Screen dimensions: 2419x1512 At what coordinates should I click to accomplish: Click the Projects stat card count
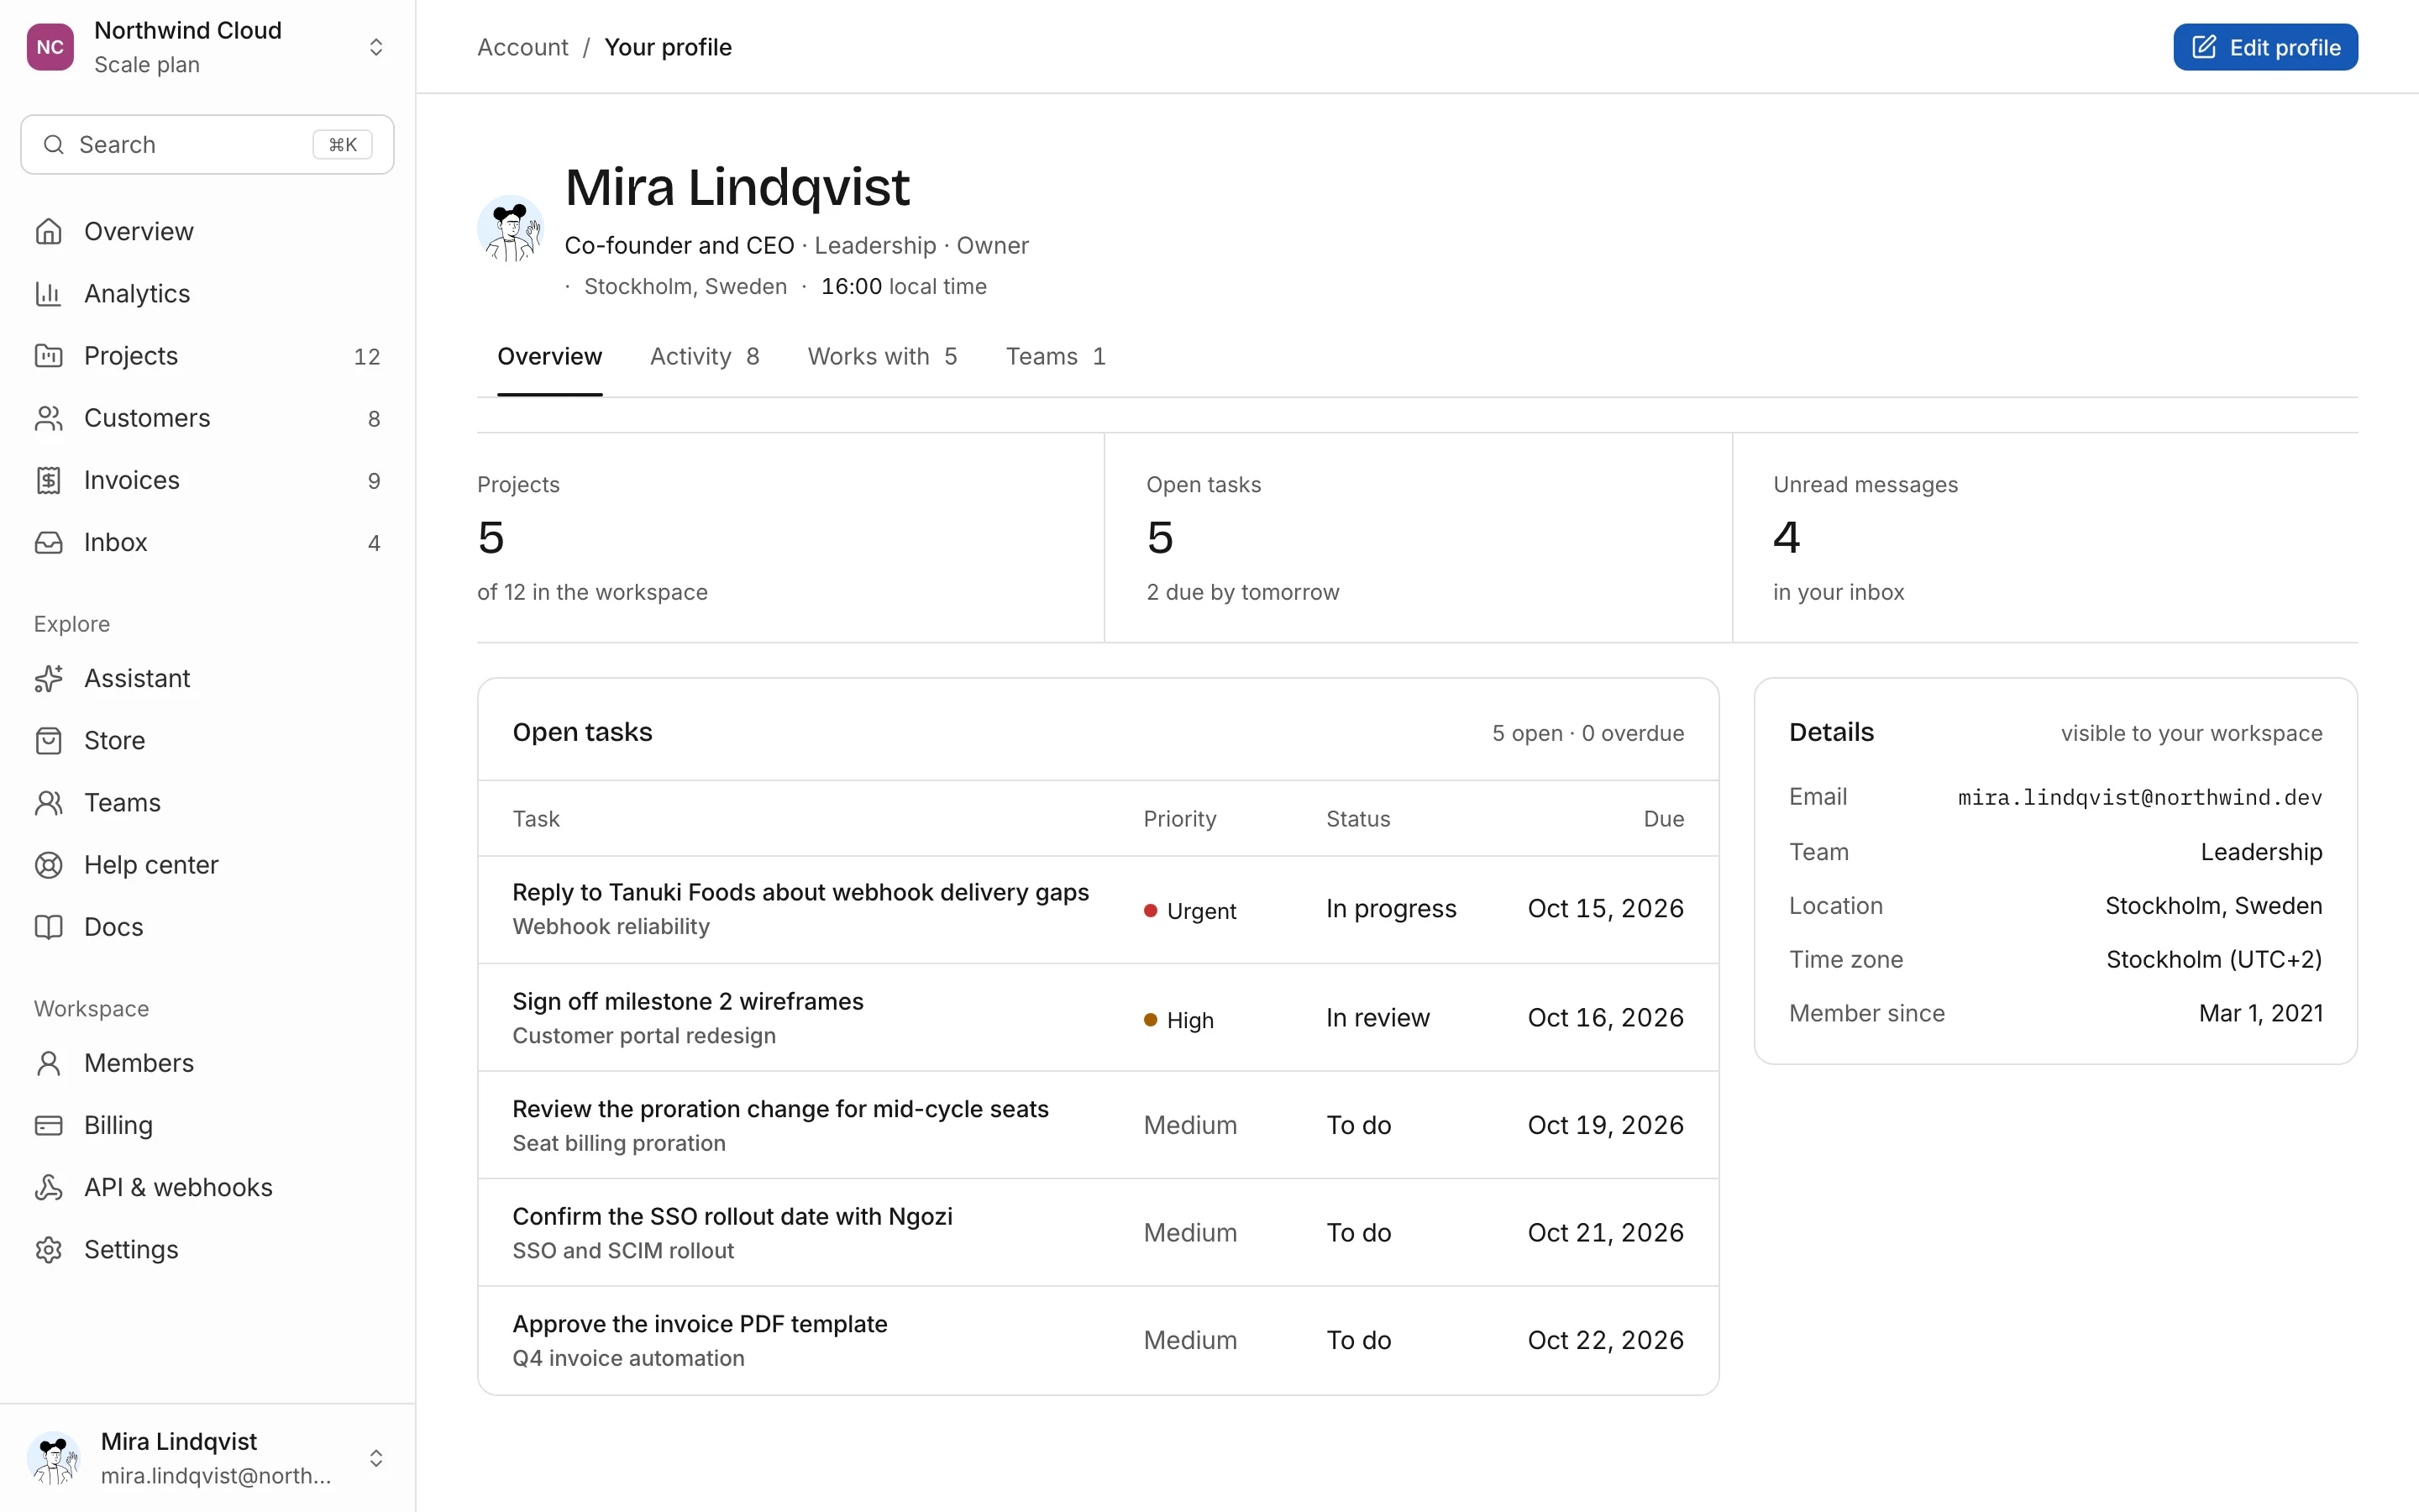click(x=491, y=538)
